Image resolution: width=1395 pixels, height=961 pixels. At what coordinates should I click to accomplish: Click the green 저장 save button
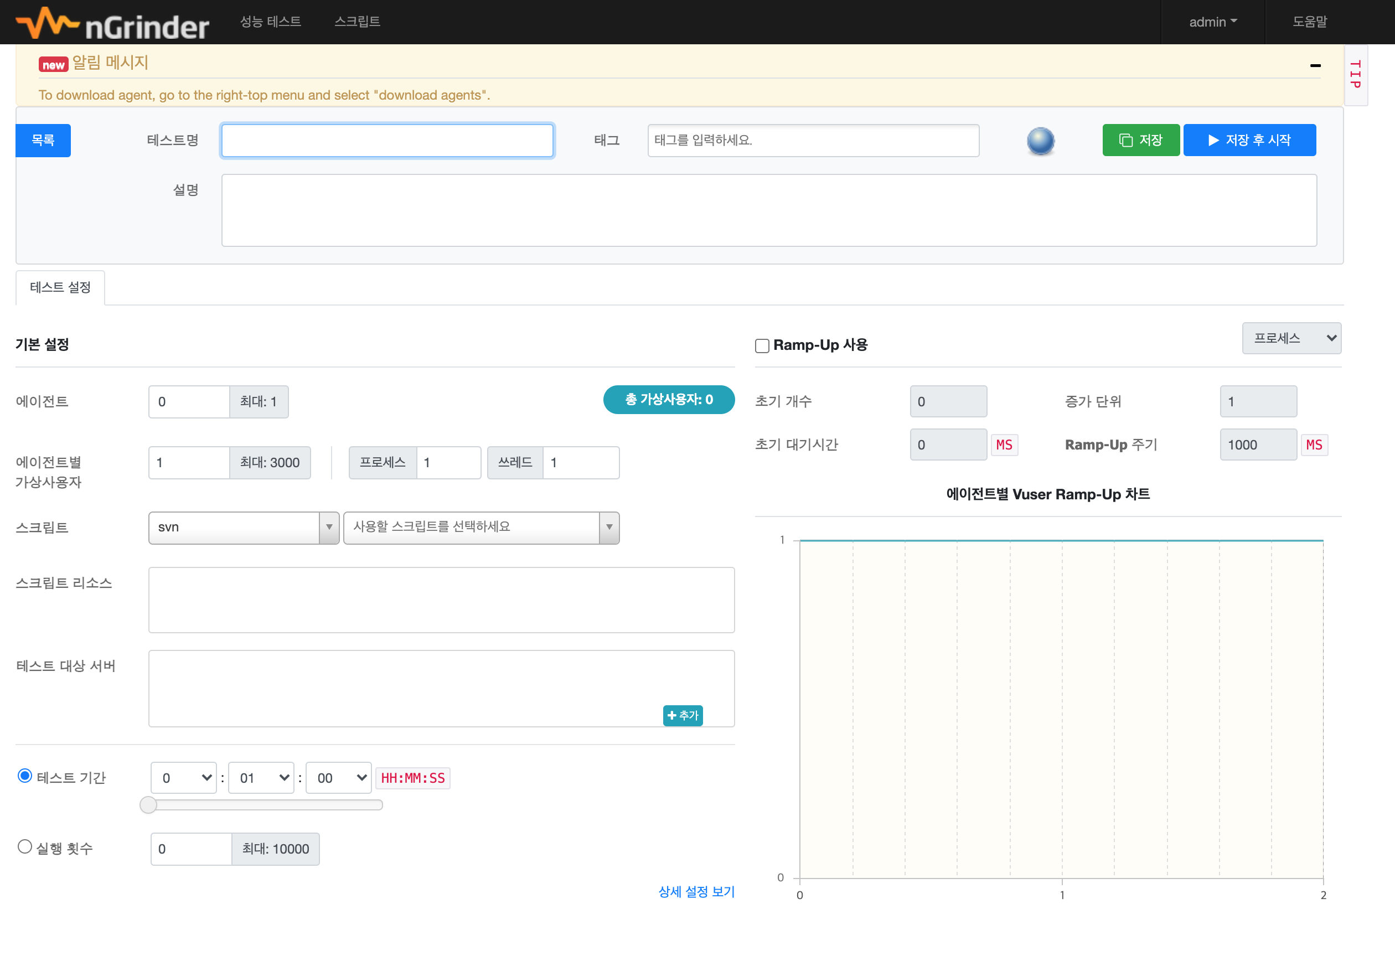tap(1140, 140)
